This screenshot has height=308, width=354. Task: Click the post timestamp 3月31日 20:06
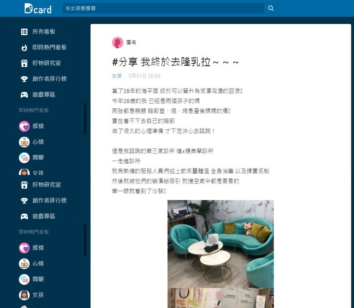(x=144, y=76)
